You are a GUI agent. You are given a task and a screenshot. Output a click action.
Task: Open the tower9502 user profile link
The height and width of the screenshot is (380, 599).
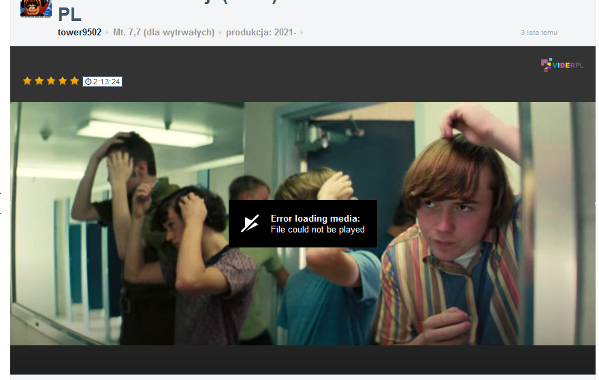(x=80, y=33)
